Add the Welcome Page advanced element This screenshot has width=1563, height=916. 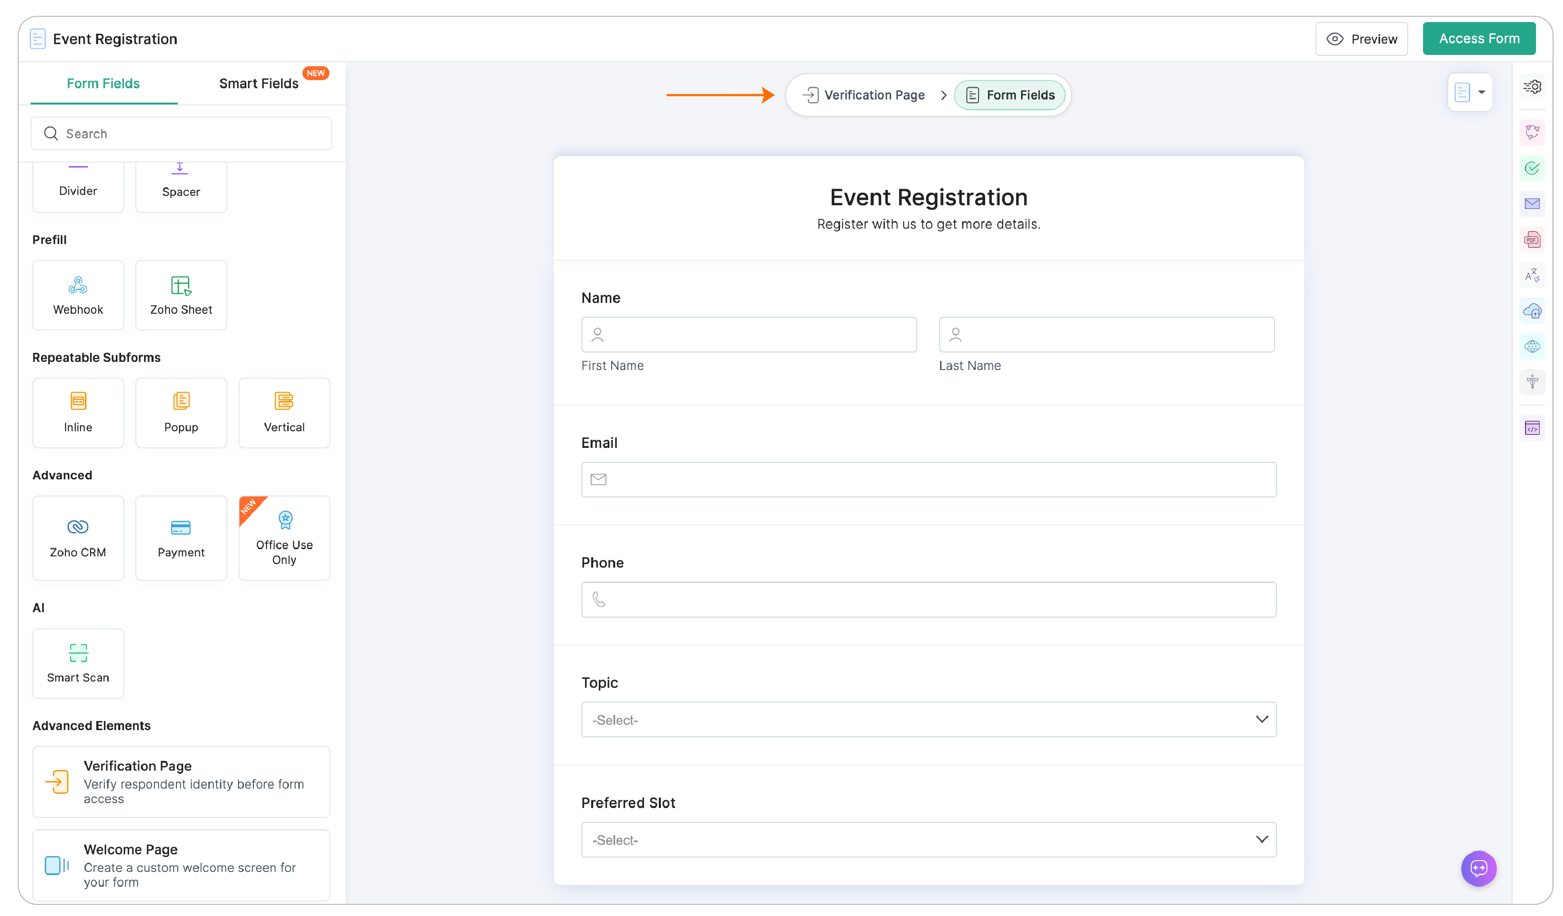coord(181,865)
